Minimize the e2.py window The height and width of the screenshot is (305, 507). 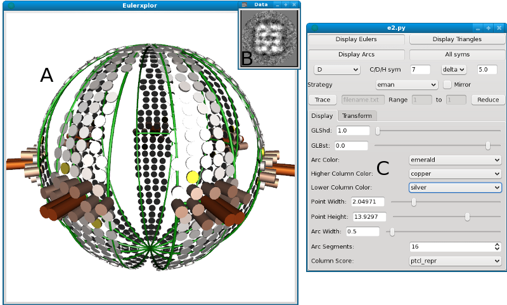click(x=479, y=28)
